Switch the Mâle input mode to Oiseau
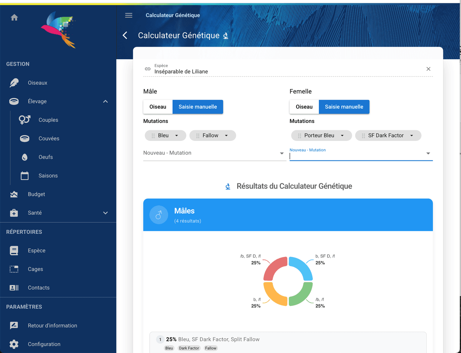The width and height of the screenshot is (461, 353). (158, 107)
